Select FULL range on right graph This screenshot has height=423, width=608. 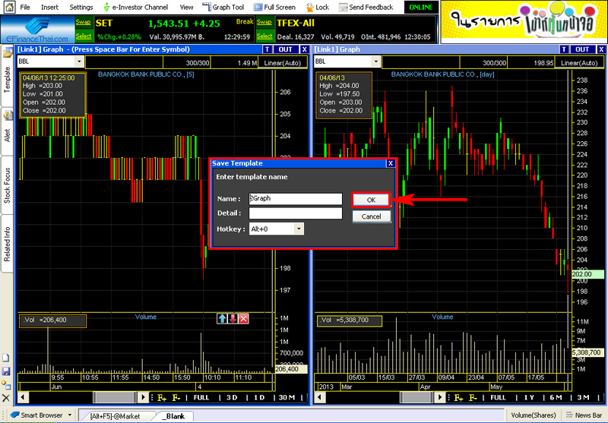coord(498,397)
